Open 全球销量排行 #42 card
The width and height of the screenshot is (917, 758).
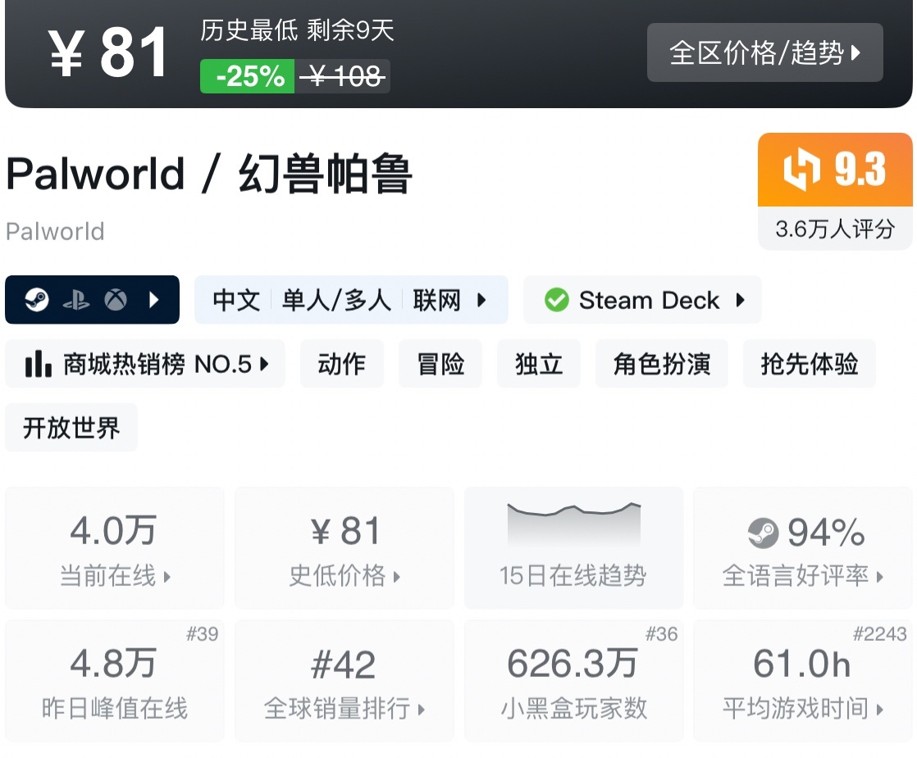pyautogui.click(x=344, y=681)
